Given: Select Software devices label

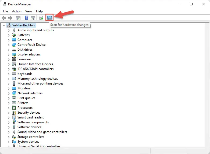Looking at the screenshot, I should pos(29,127).
